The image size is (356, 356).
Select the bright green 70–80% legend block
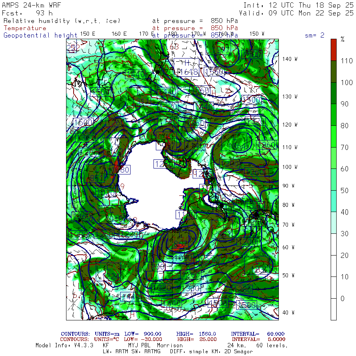pyautogui.click(x=333, y=136)
